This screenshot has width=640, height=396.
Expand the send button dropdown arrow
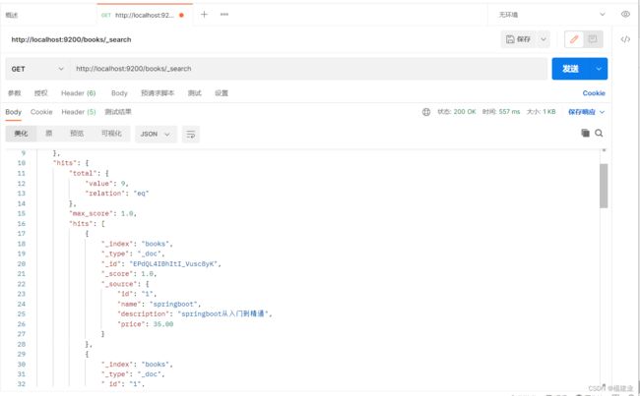[x=599, y=69]
